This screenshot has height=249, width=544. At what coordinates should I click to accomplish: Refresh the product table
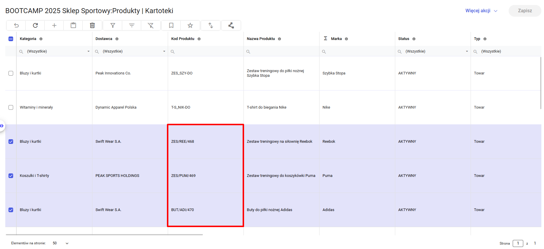click(x=35, y=25)
